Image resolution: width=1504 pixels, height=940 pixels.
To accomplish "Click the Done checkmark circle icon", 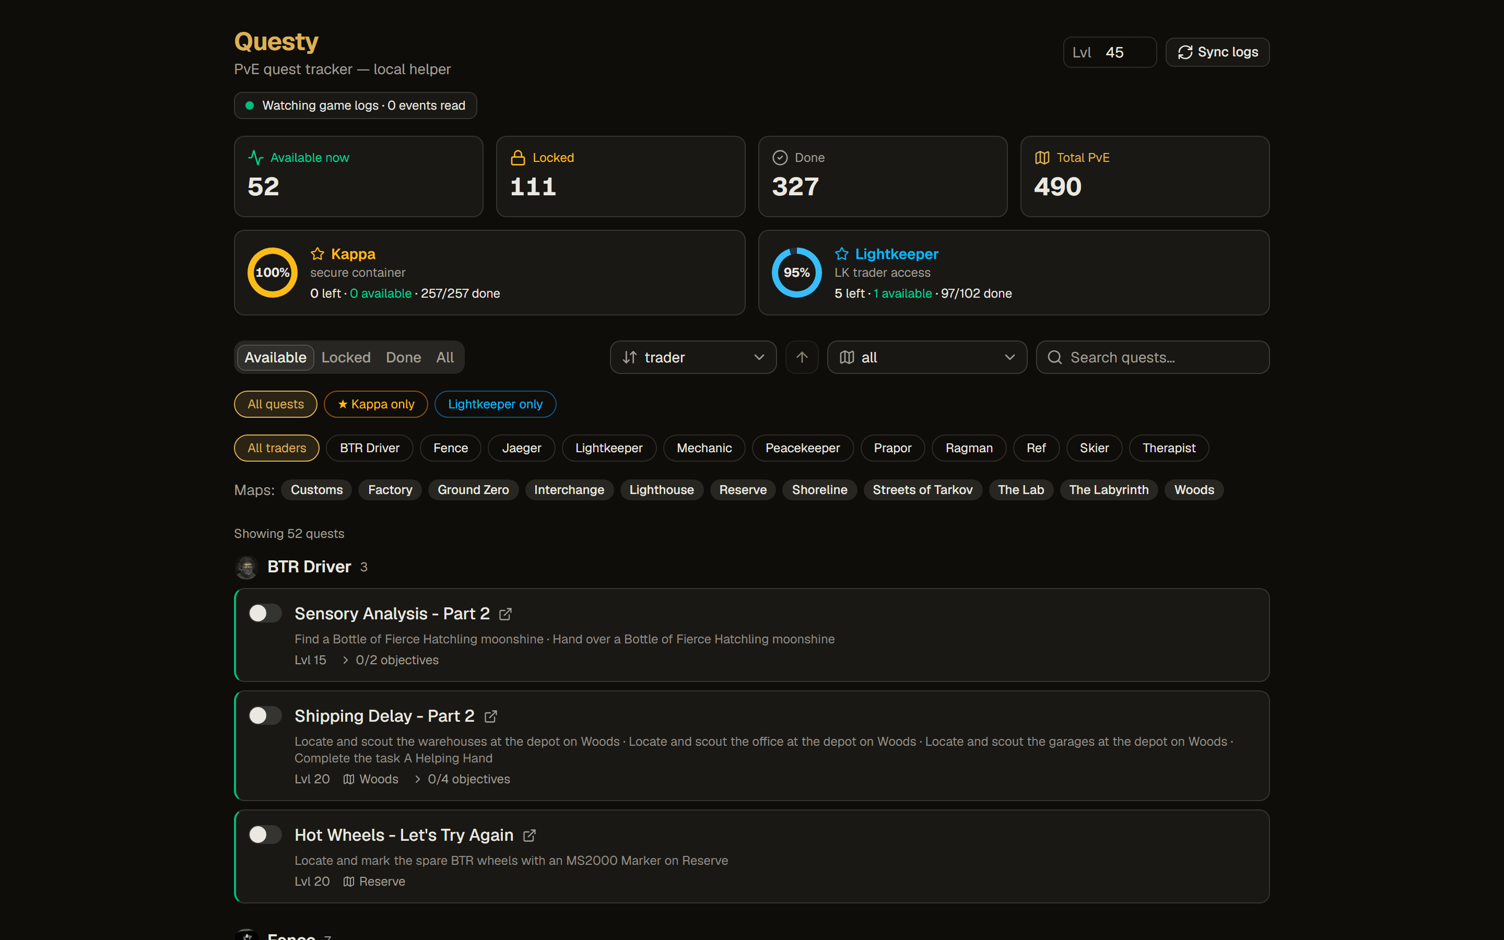I will (780, 157).
